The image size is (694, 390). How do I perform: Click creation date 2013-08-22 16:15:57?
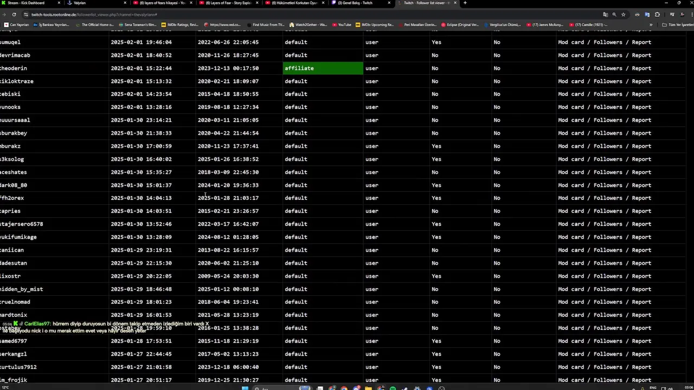point(228,250)
